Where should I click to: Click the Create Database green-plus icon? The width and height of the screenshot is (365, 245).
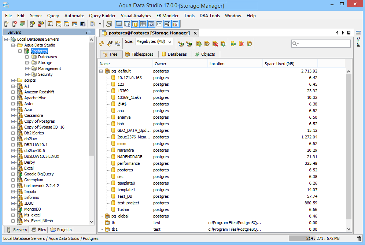(233, 44)
